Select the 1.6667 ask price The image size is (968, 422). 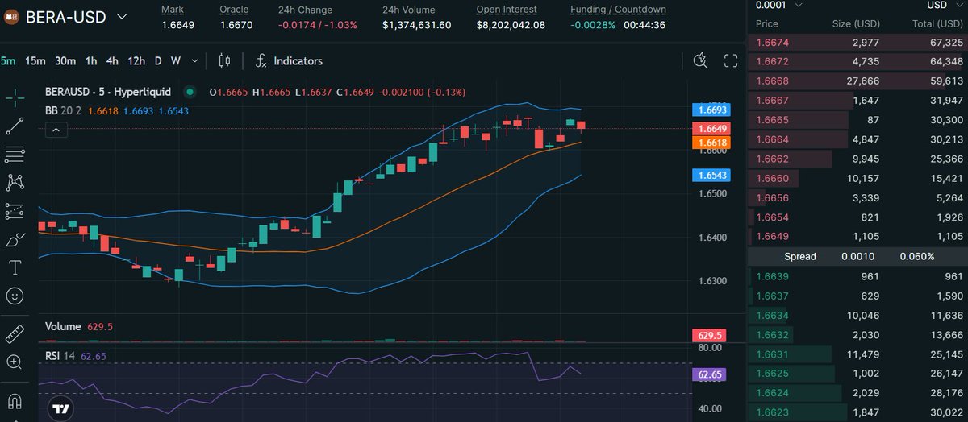tap(772, 101)
